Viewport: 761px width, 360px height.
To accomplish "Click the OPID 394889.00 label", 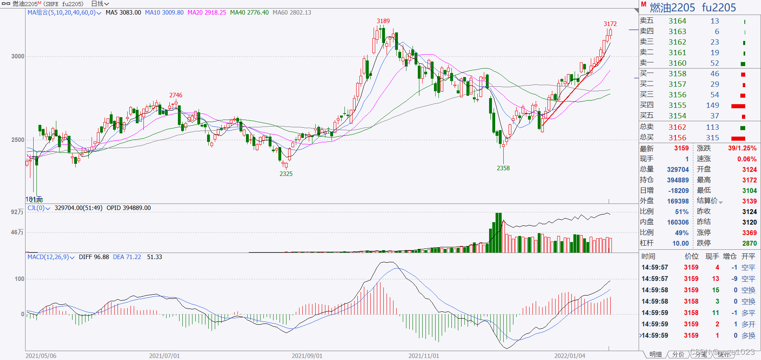I will (x=128, y=208).
